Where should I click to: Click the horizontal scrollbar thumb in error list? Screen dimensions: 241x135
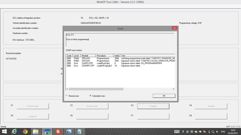96,89
